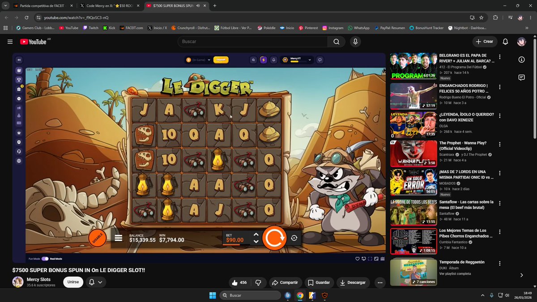Click the Windows taskbar Buscar search box

pyautogui.click(x=251, y=295)
